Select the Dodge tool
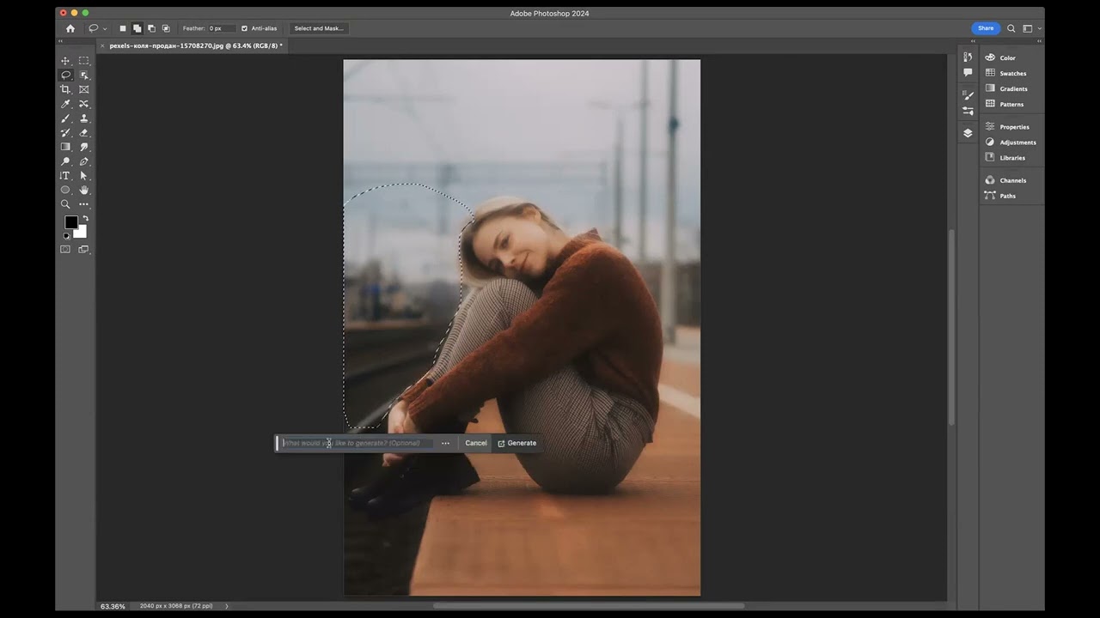 (65, 161)
